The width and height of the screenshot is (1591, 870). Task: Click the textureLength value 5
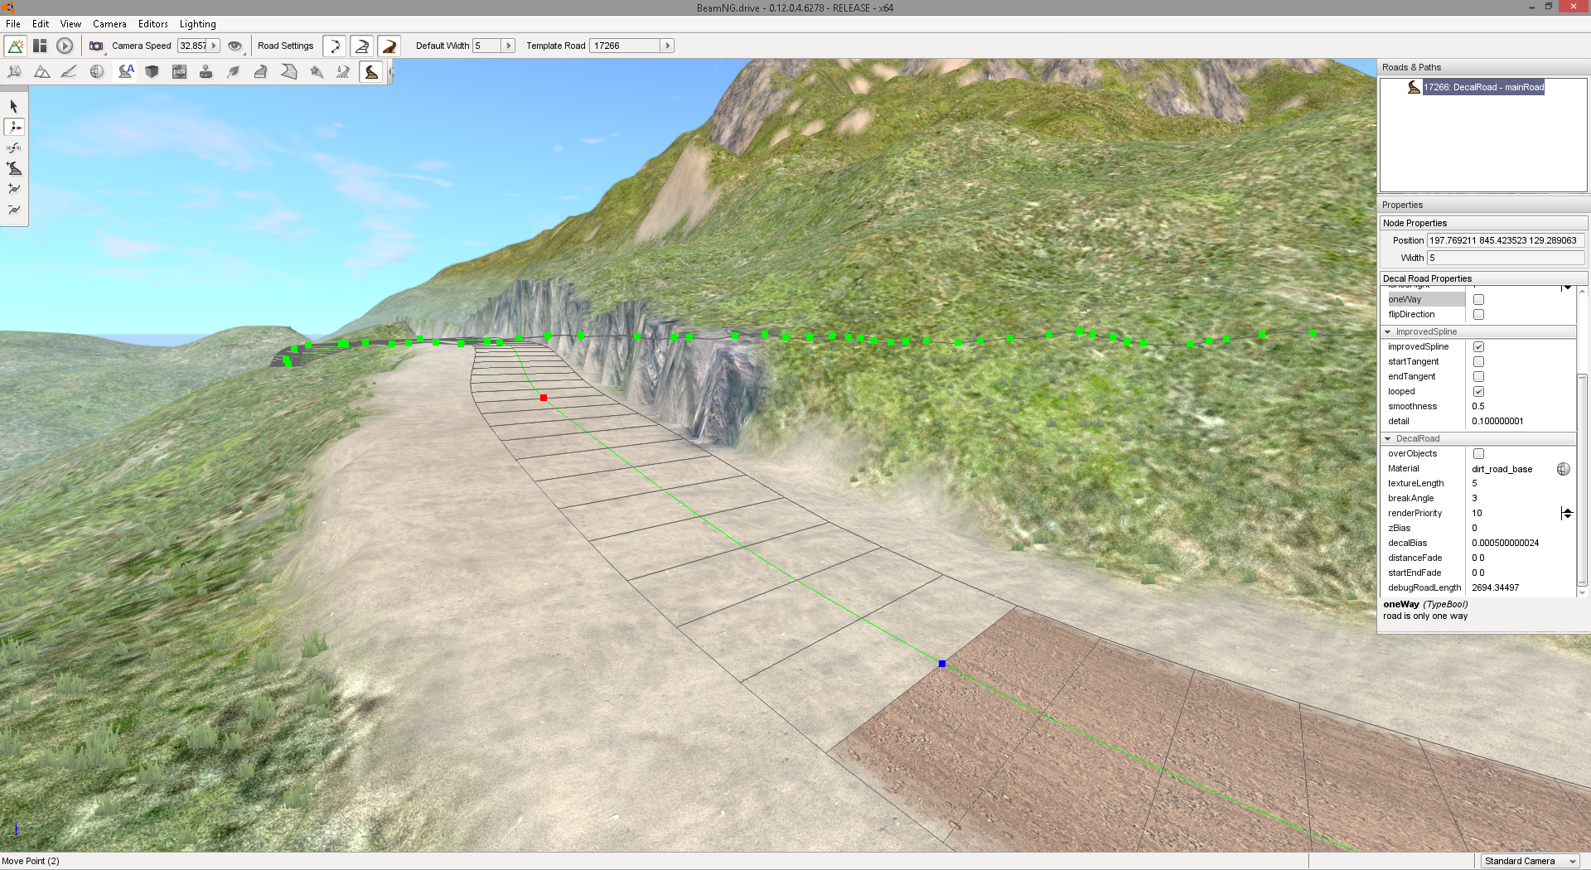1475,484
